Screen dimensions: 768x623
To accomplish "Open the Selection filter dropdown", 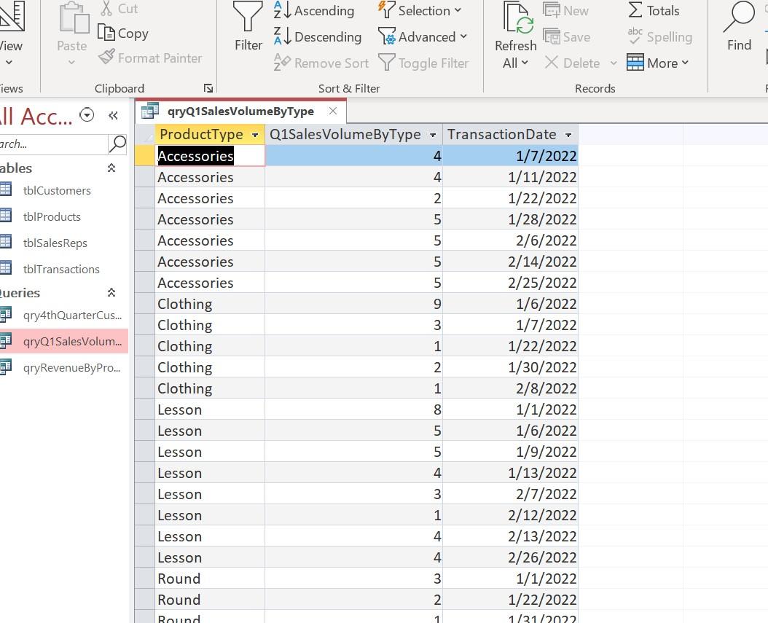I will point(421,10).
